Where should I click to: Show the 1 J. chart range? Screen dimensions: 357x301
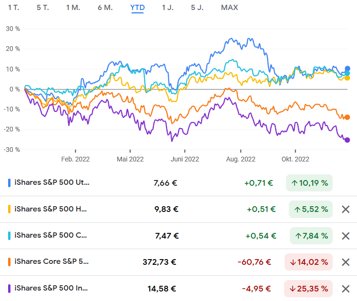[x=167, y=8]
